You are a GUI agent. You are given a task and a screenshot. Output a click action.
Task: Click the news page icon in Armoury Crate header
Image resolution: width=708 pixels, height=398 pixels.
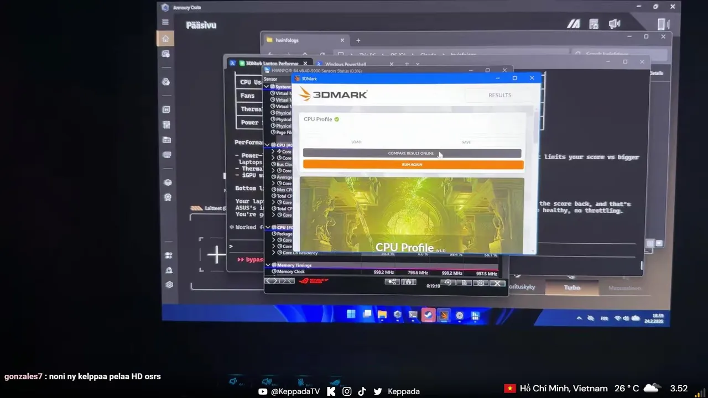[594, 24]
